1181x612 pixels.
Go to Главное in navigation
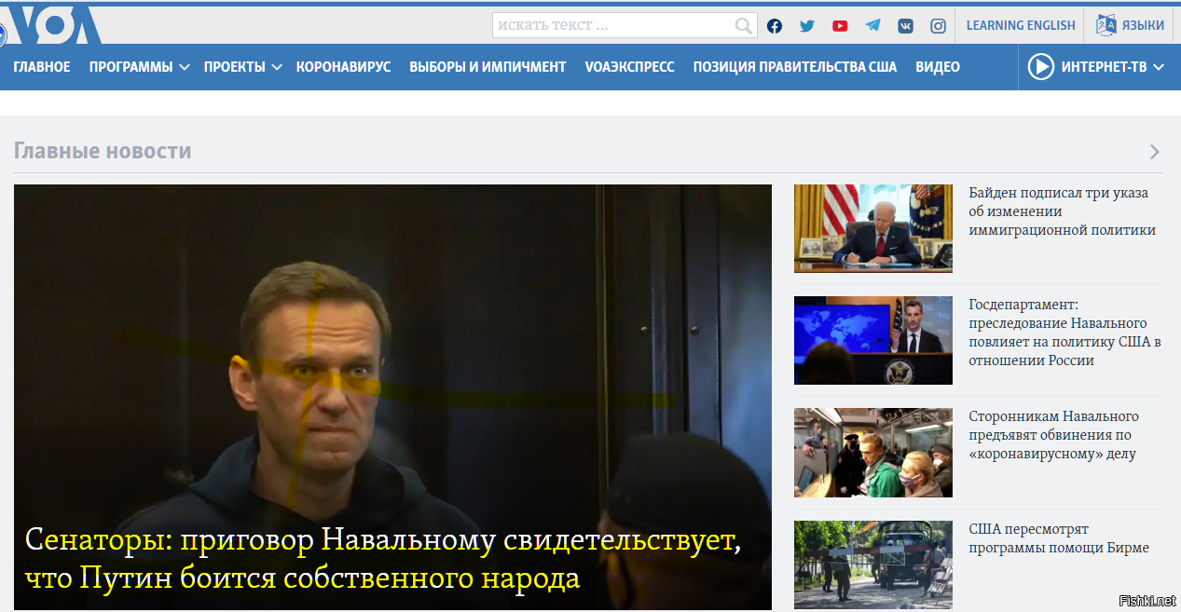click(x=42, y=67)
